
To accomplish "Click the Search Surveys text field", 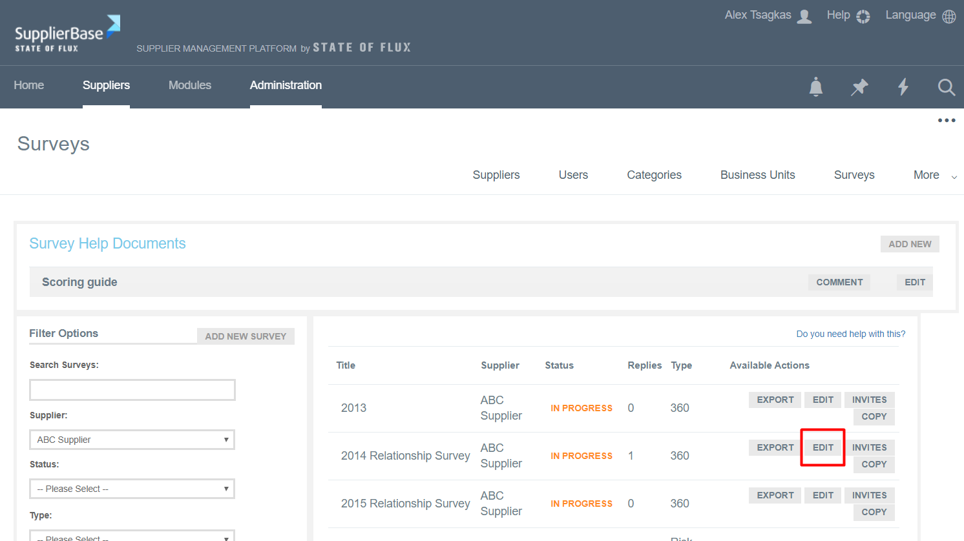I will coord(132,390).
